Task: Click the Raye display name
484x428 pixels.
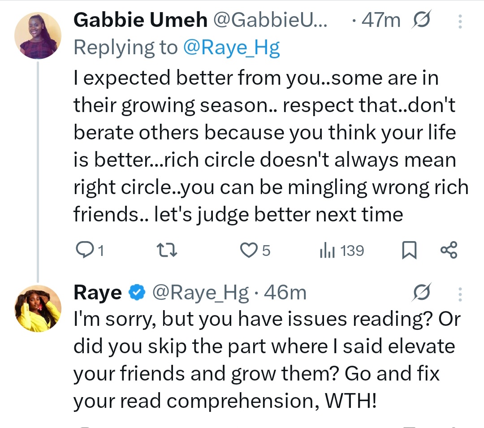Action: tap(97, 293)
